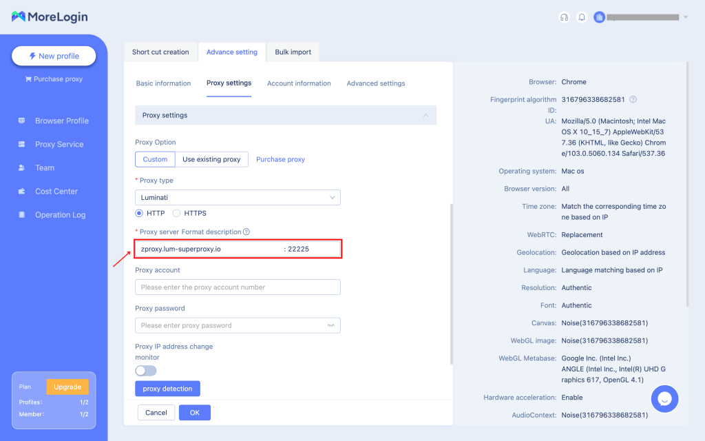The image size is (705, 441).
Task: Click the Hardware acceleration value Enable
Action: tap(572, 398)
